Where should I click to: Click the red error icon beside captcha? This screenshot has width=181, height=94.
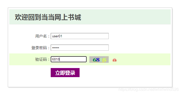tap(114, 60)
